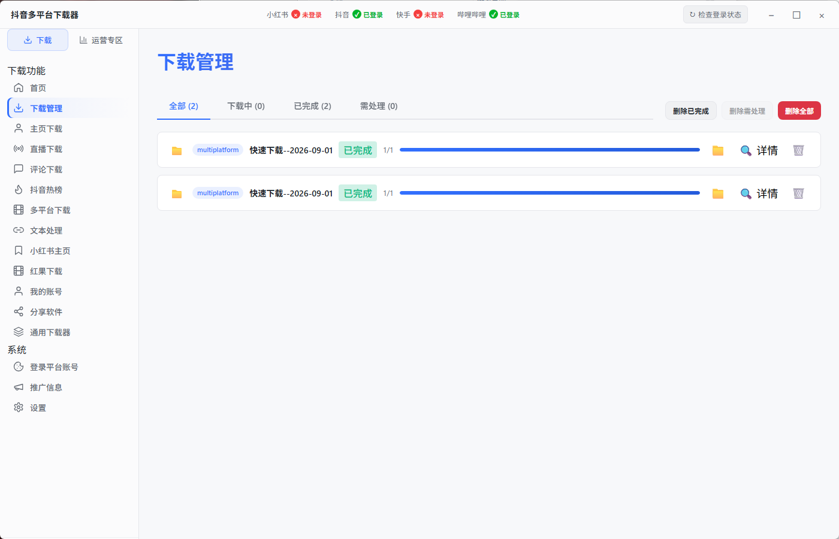Maximize the downloader window
The height and width of the screenshot is (539, 839).
click(x=796, y=15)
